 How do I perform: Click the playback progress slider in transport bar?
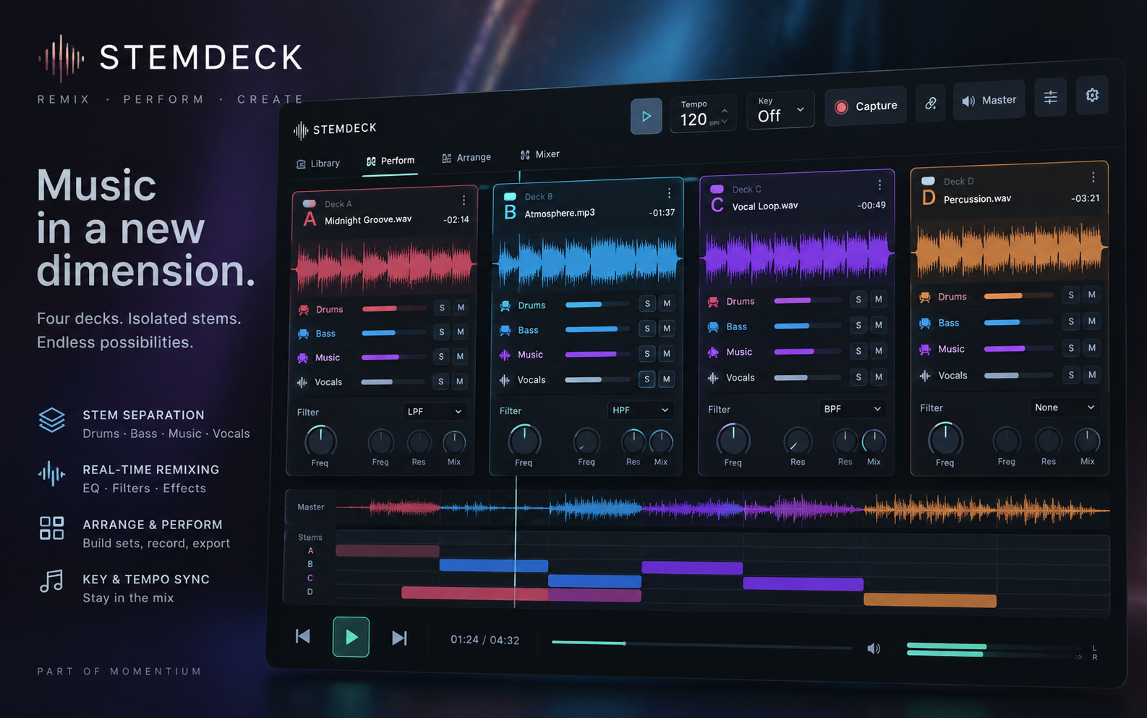(701, 643)
